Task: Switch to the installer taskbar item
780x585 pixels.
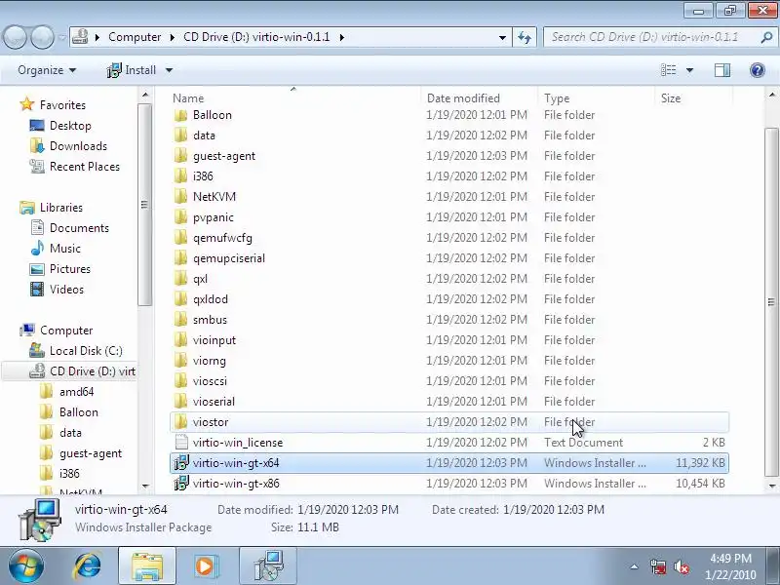Action: click(268, 566)
